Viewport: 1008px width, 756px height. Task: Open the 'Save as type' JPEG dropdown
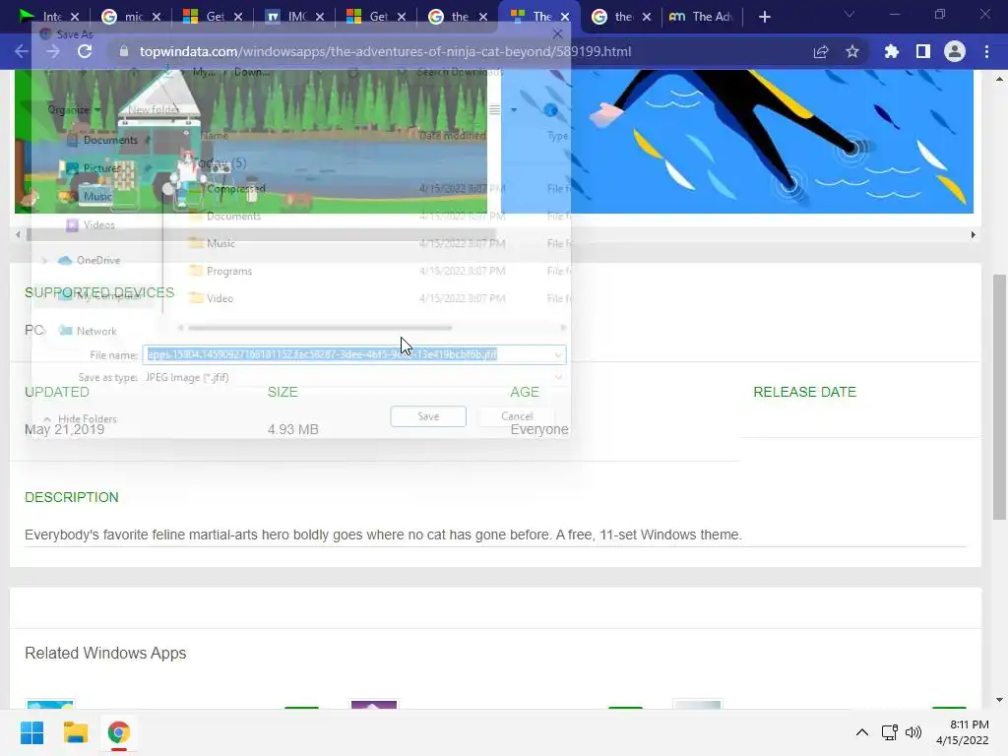354,377
